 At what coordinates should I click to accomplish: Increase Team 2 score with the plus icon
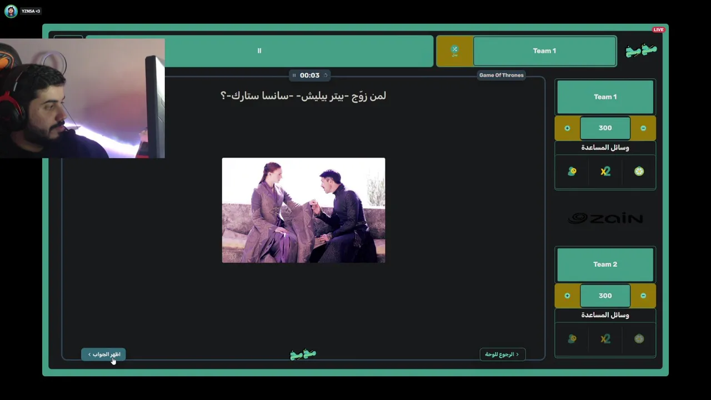(567, 296)
